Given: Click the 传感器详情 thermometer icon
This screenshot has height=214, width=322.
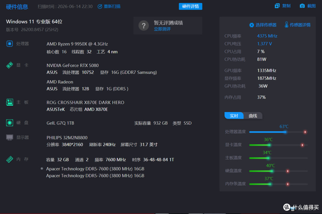Looking at the screenshot, I should point(286,25).
